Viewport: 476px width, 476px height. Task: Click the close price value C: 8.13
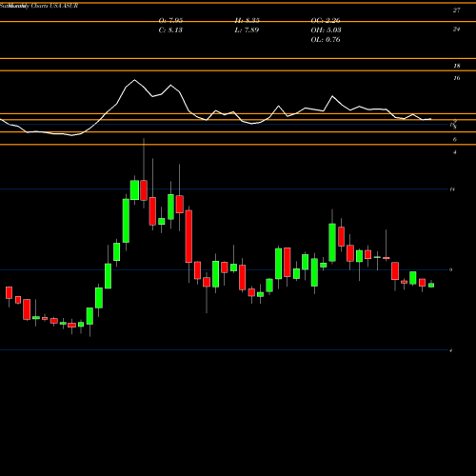170,30
